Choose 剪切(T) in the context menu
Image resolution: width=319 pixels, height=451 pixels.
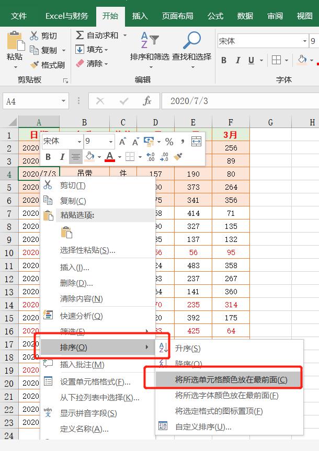[x=98, y=185]
